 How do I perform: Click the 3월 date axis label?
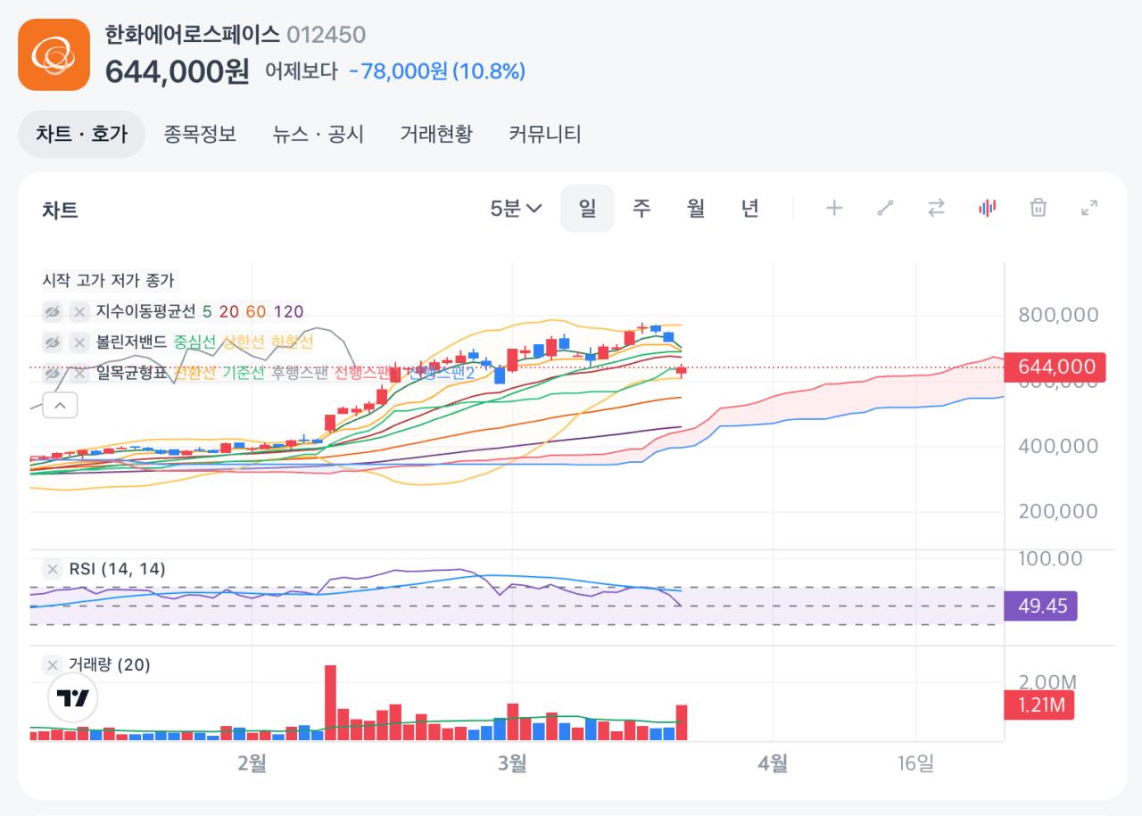pos(512,762)
